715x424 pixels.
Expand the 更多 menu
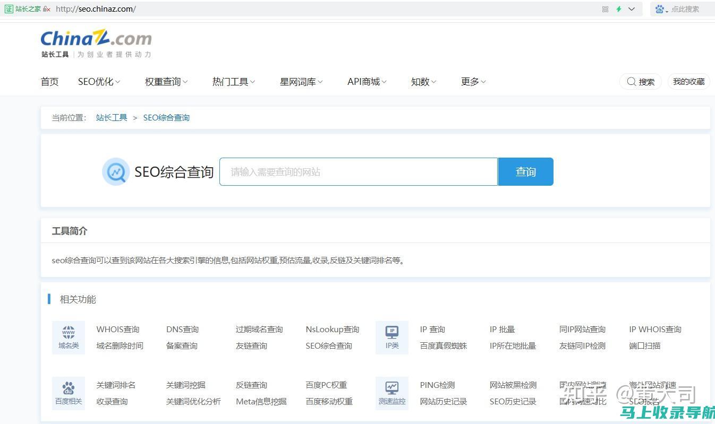[473, 82]
